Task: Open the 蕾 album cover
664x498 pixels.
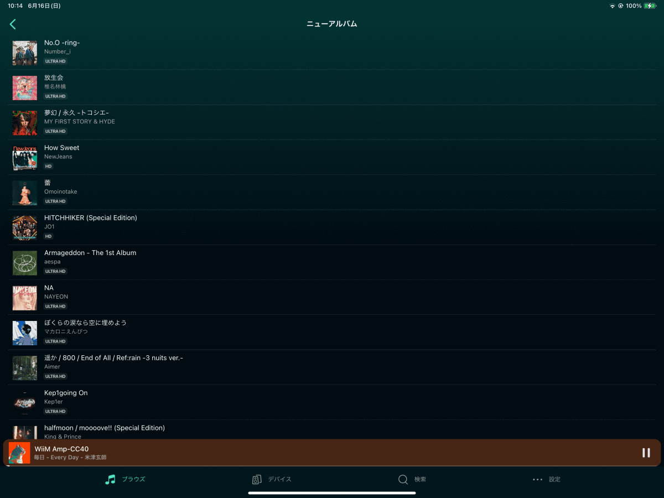Action: [x=25, y=193]
